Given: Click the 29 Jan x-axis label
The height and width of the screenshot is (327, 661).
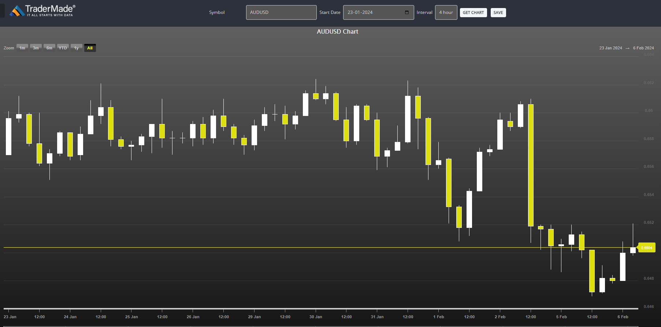Looking at the screenshot, I should click(254, 317).
